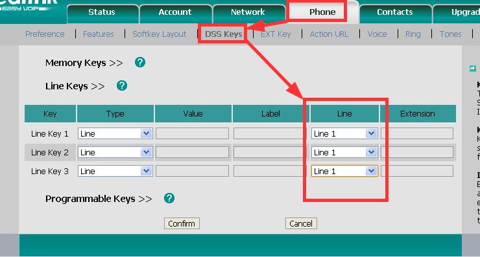The height and width of the screenshot is (257, 480).
Task: Open Ring submenu
Action: click(413, 34)
